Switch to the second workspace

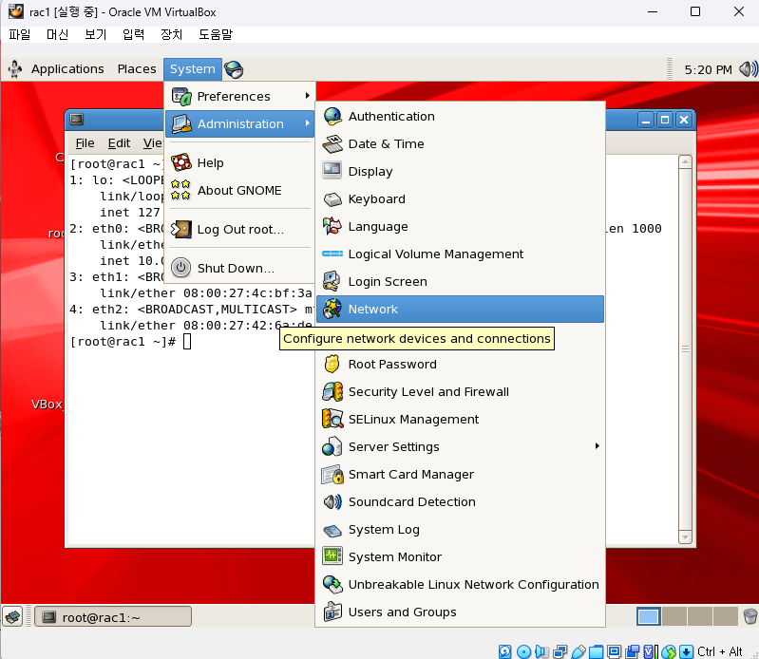[674, 616]
